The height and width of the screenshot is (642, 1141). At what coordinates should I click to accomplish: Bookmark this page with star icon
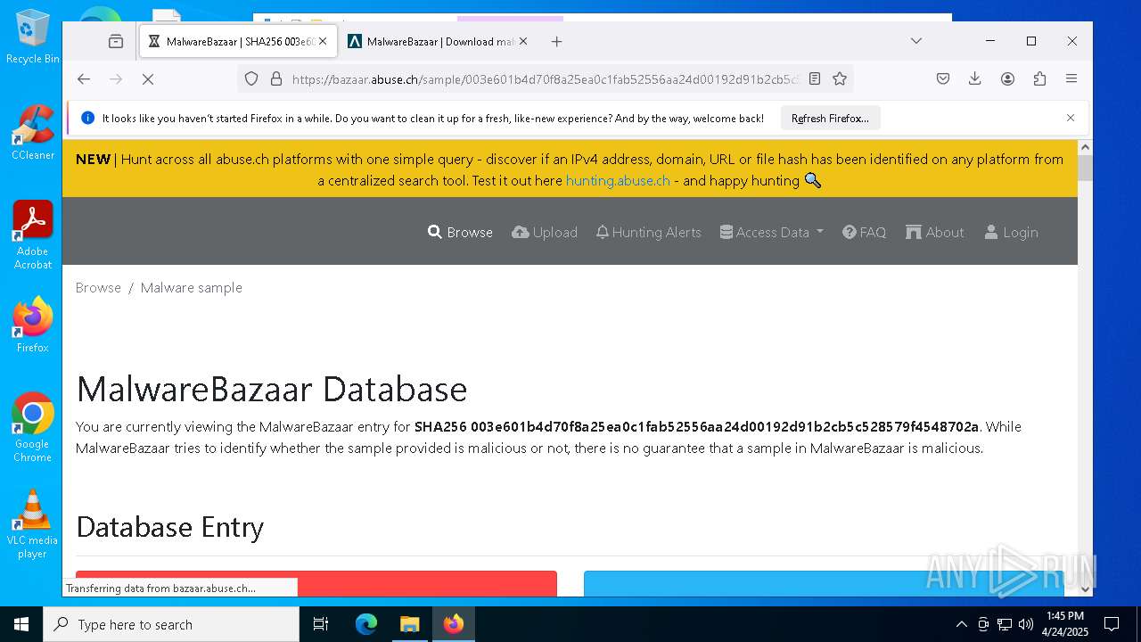(840, 79)
